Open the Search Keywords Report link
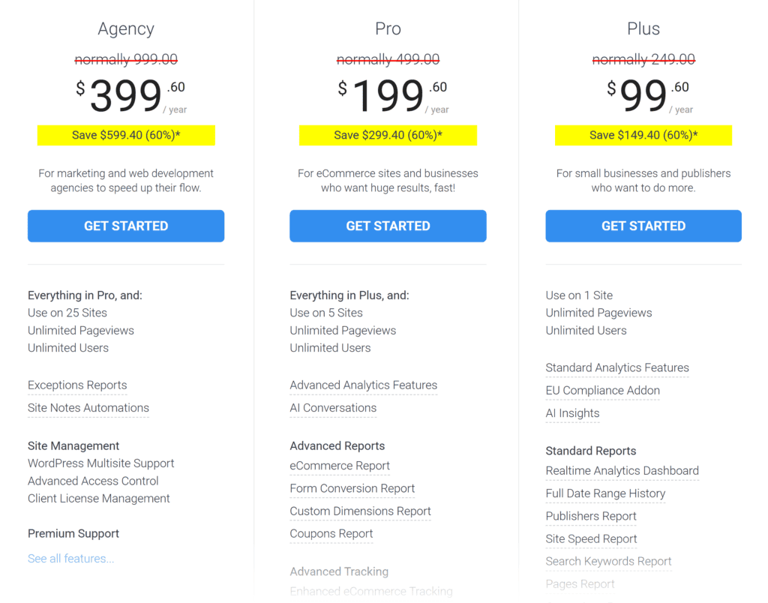768x603 pixels. pyautogui.click(x=608, y=561)
